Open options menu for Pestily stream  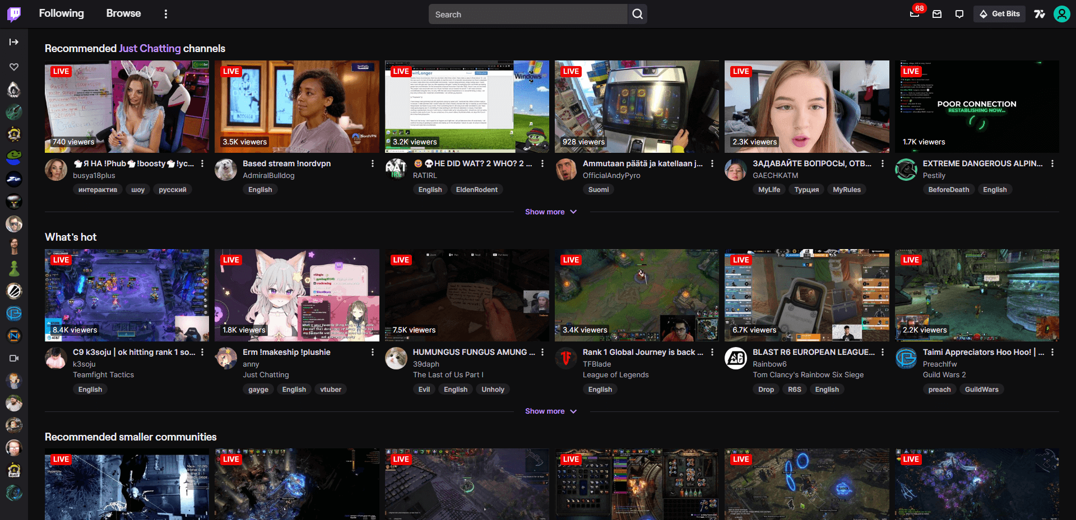pos(1052,163)
